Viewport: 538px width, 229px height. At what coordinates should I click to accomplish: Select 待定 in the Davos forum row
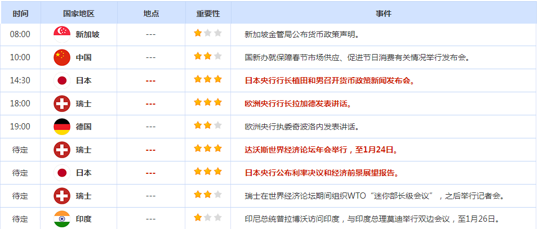[x=20, y=150]
